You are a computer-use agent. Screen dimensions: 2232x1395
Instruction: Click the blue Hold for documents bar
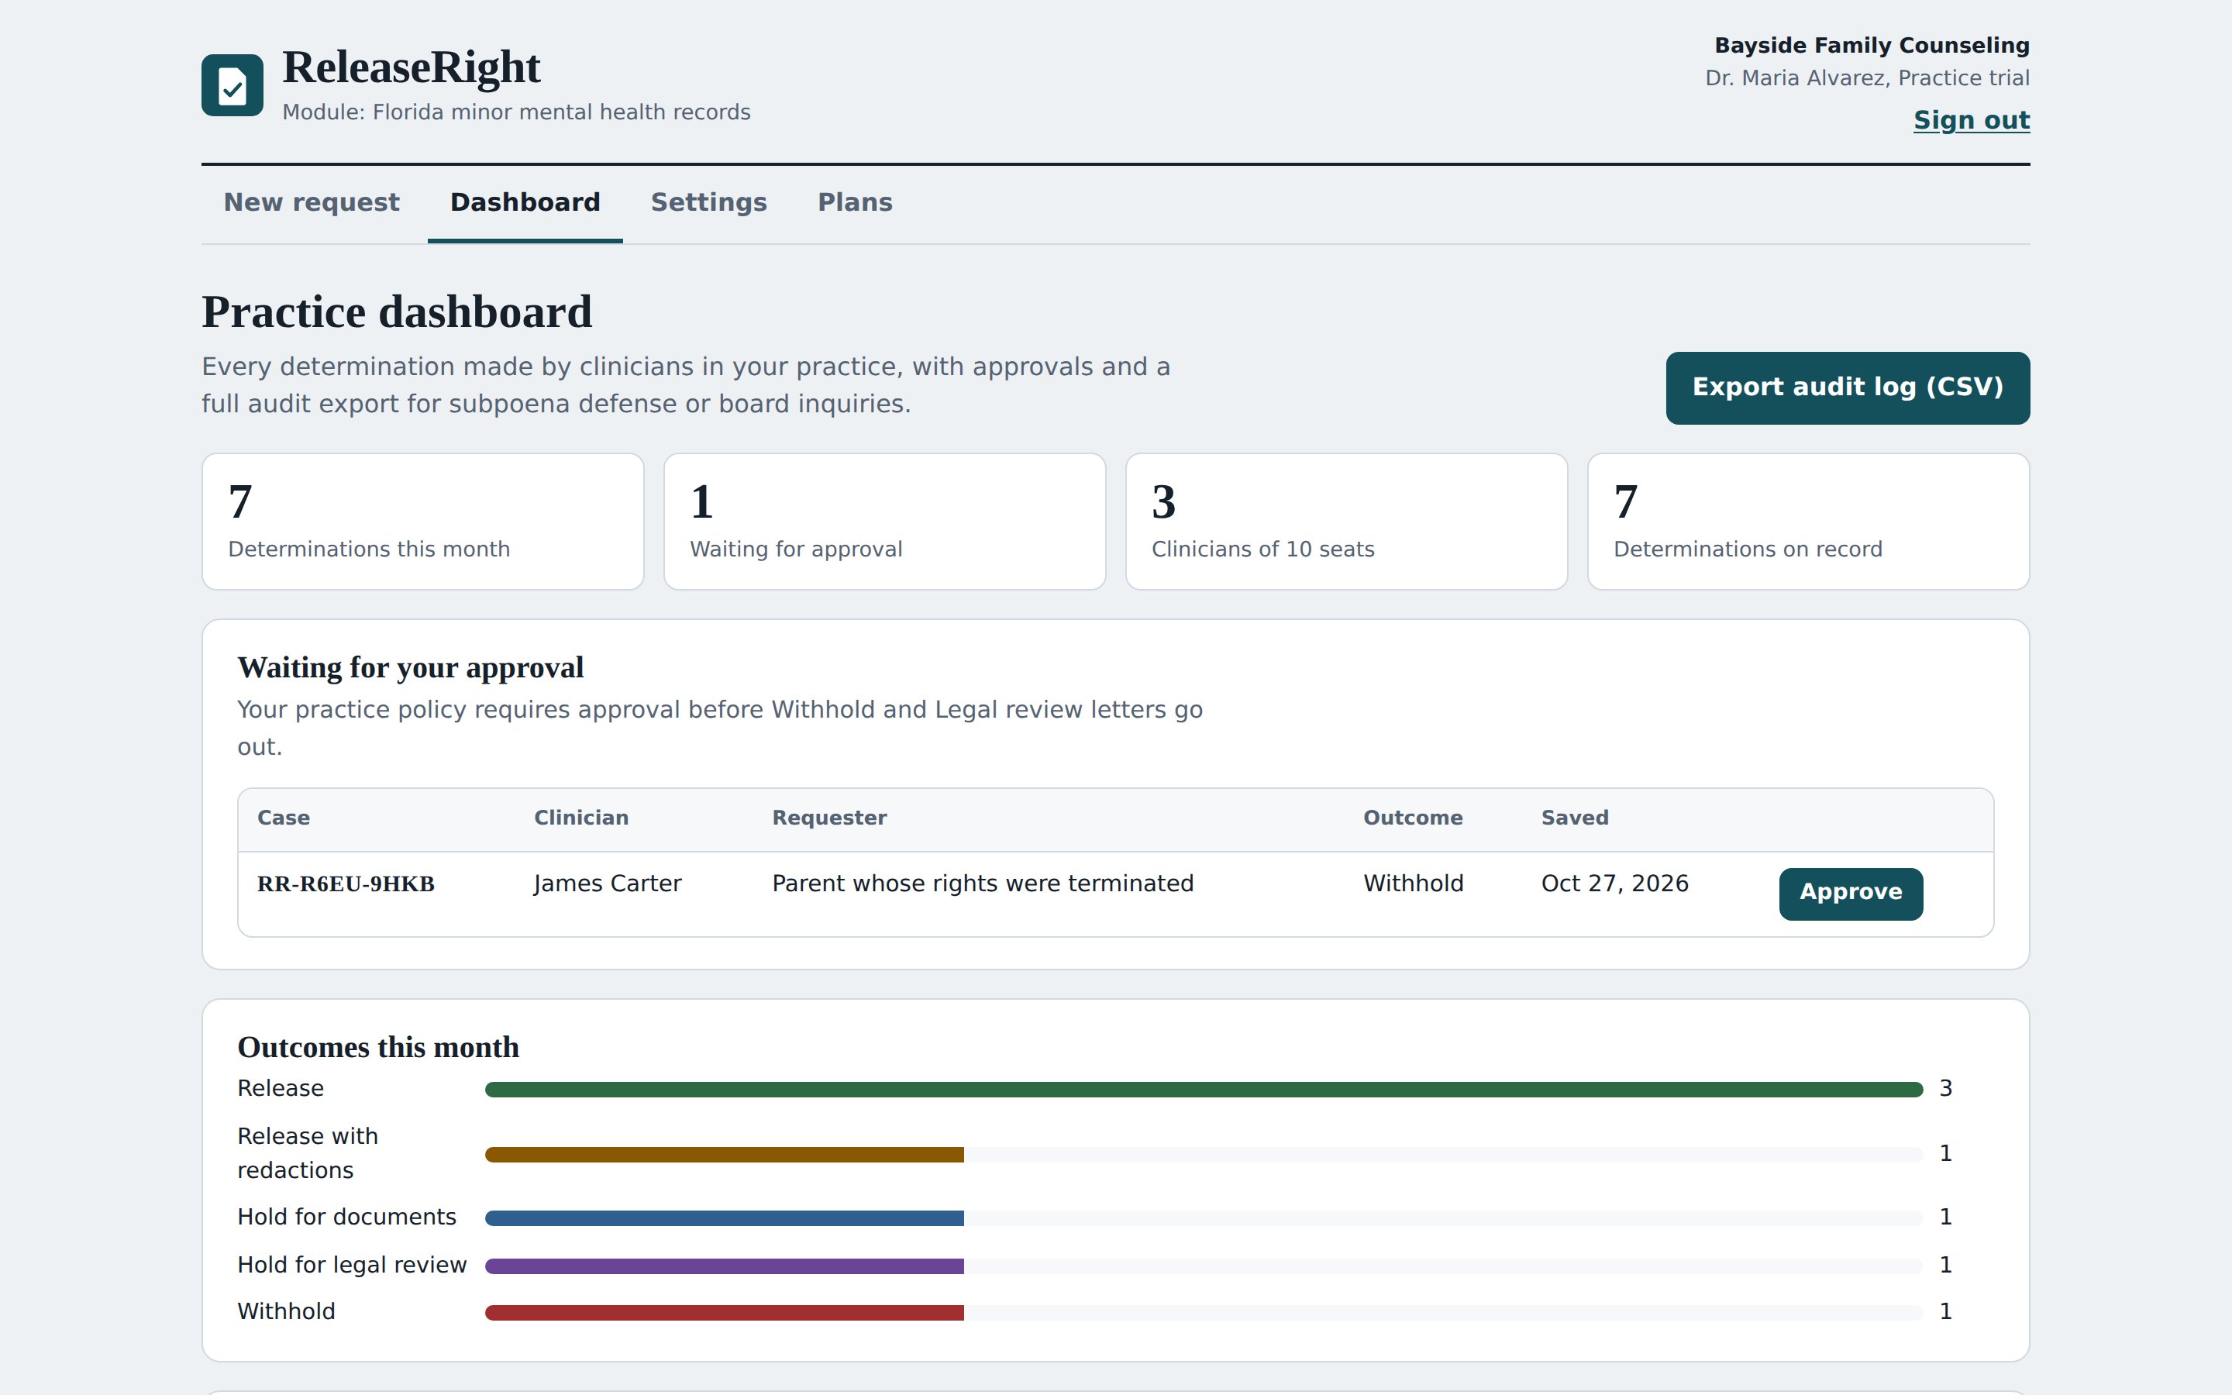pos(724,1218)
